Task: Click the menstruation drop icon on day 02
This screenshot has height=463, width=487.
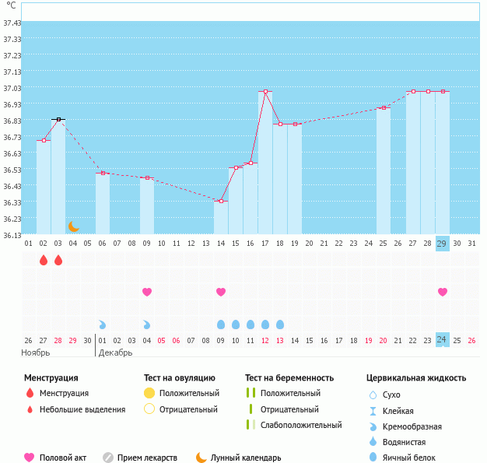Action: click(44, 260)
